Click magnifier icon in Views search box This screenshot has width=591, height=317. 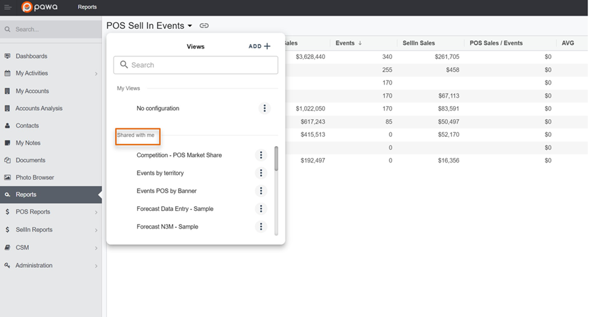[x=123, y=65]
